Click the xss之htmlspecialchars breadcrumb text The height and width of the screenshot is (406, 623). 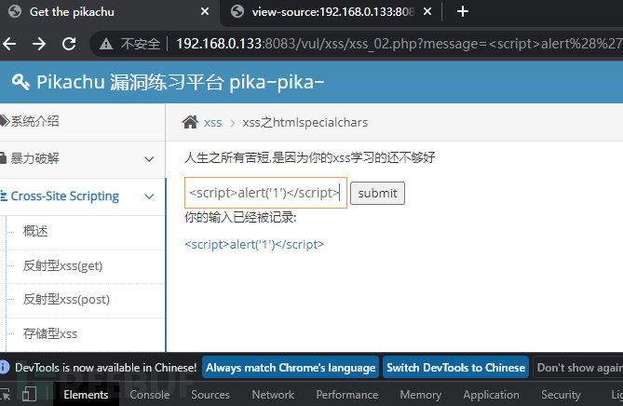point(305,122)
